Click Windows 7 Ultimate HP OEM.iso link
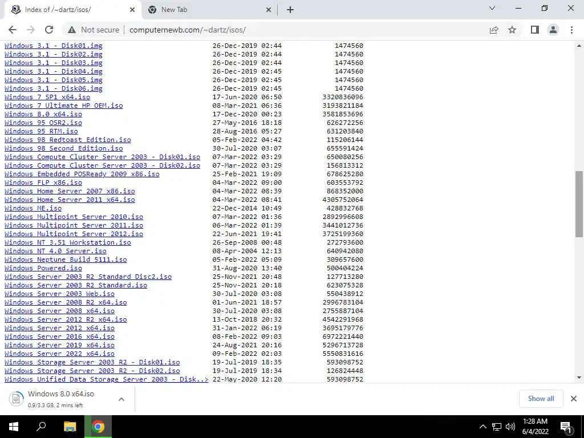This screenshot has width=584, height=438. tap(64, 106)
